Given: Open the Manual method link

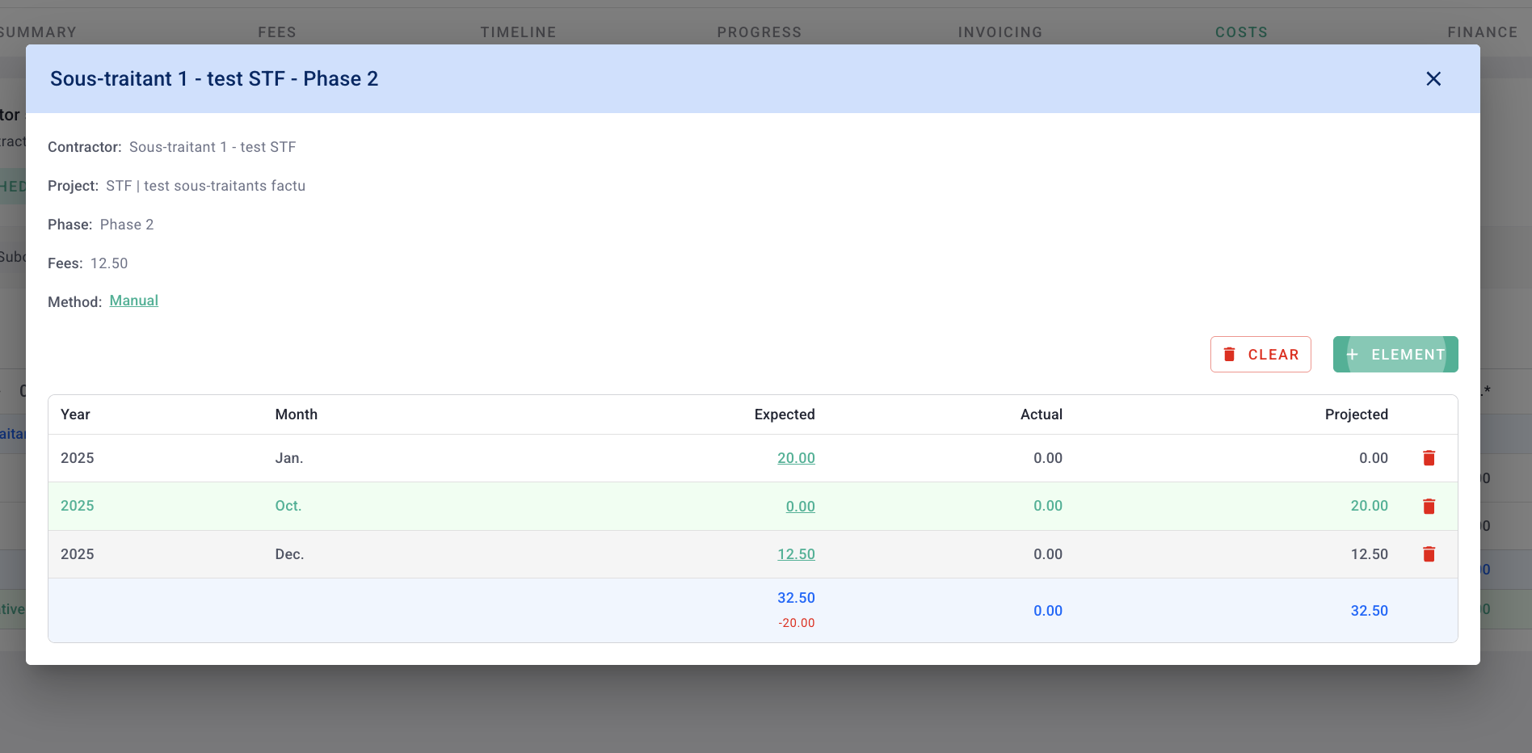Looking at the screenshot, I should (134, 301).
